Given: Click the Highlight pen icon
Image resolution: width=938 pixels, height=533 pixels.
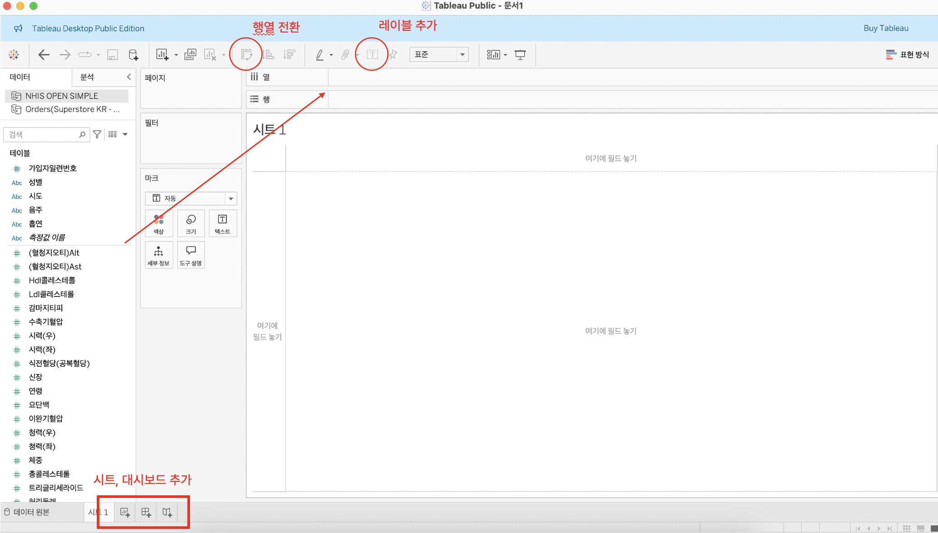Looking at the screenshot, I should pyautogui.click(x=319, y=55).
